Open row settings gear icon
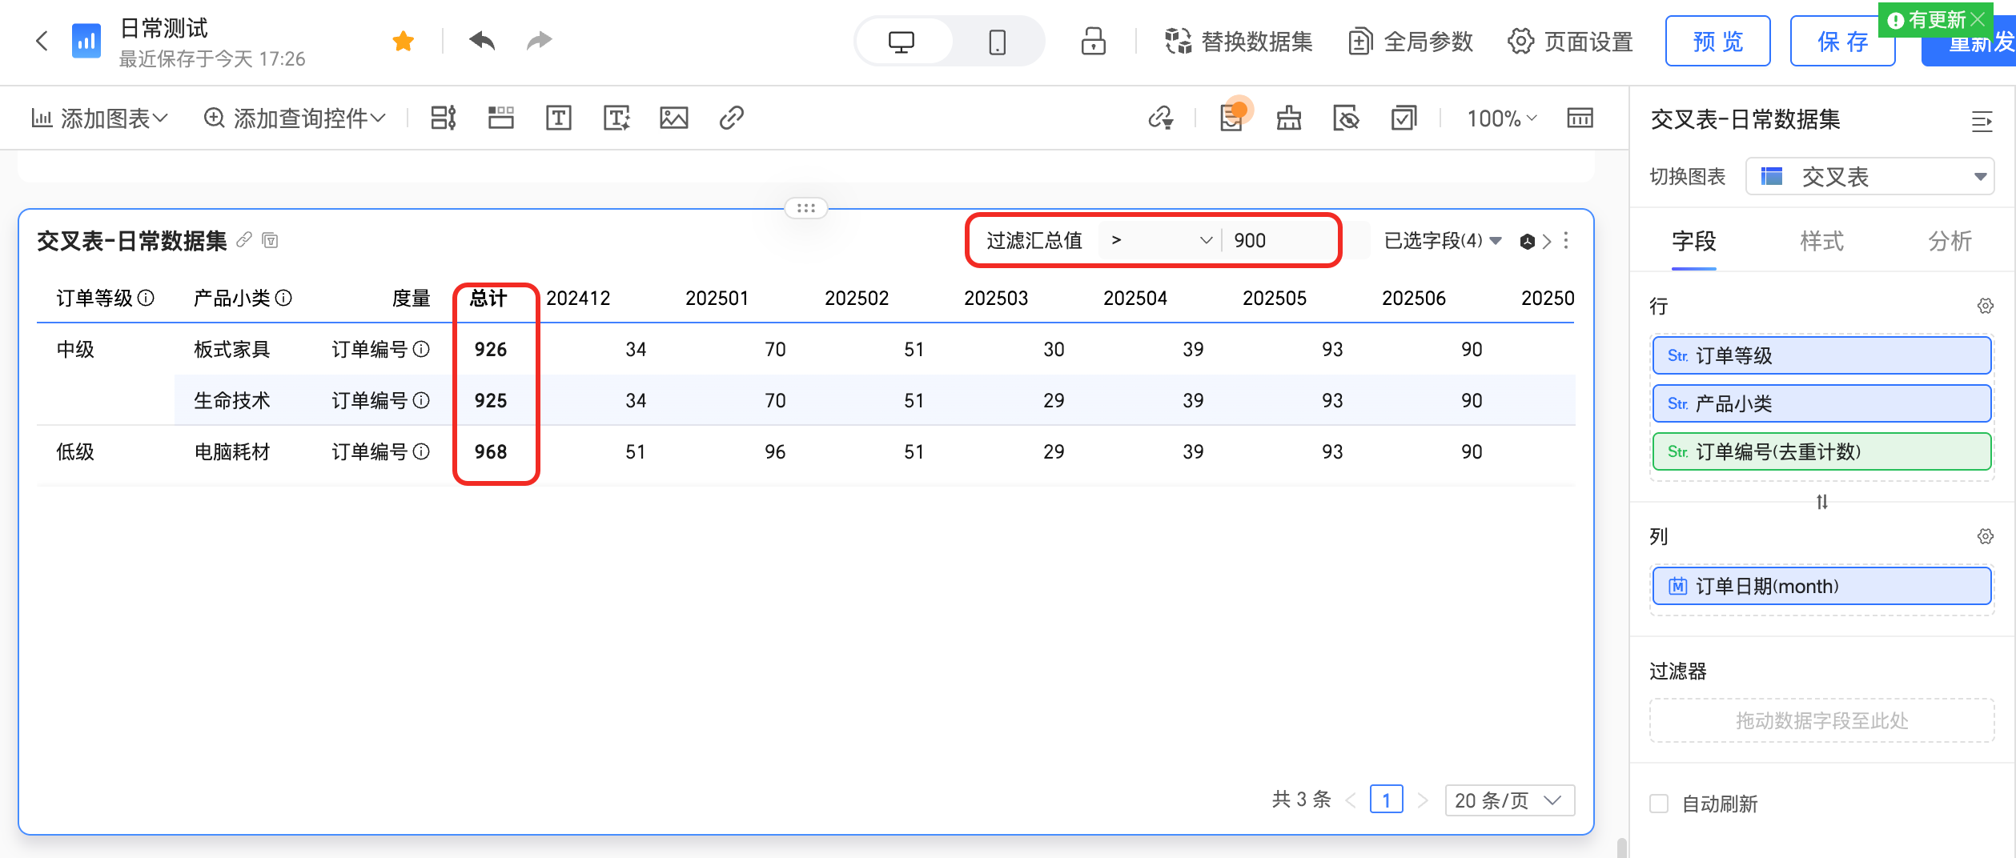The height and width of the screenshot is (858, 2016). tap(1985, 306)
